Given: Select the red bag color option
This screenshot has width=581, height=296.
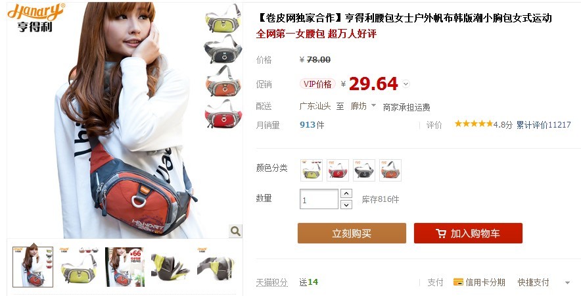Looking at the screenshot, I should [x=338, y=170].
